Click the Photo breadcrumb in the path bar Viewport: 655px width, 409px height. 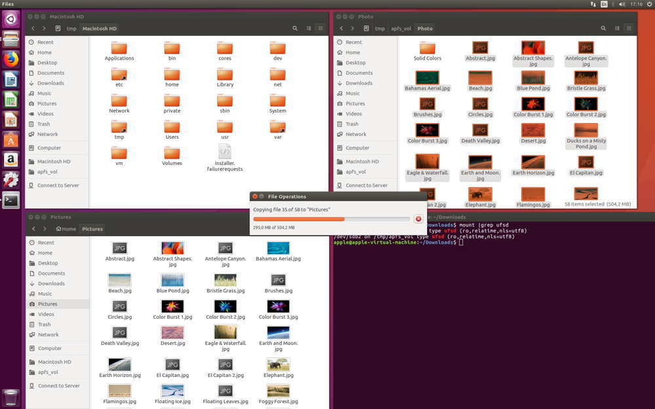[424, 28]
